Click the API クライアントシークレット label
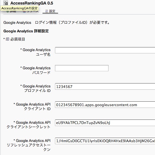The image size is (155, 155). coord(29,125)
